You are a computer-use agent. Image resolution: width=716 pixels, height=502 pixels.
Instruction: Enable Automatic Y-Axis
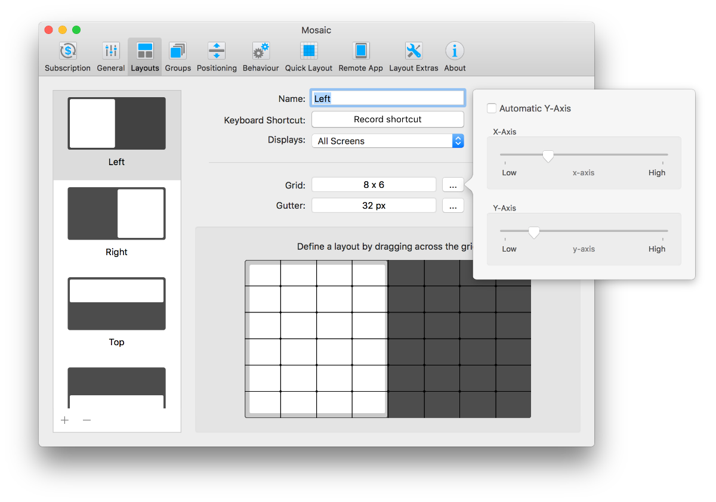point(492,108)
